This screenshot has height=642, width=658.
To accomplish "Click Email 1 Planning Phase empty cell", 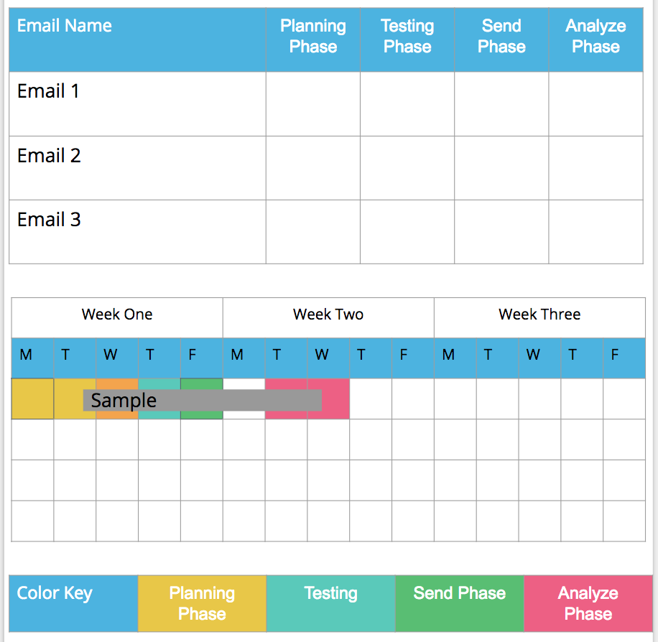I will (x=312, y=103).
